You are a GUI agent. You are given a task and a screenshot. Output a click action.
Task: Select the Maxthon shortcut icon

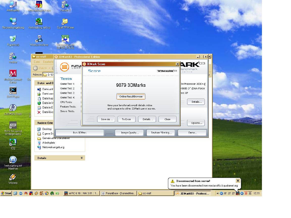13,163
